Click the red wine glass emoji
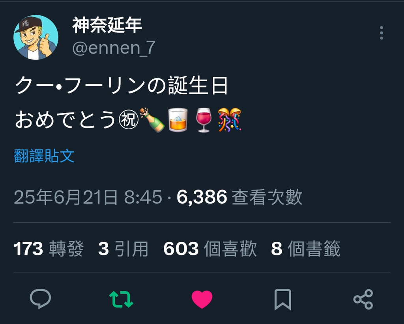Screen dimensions: 404x324 pos(204,120)
